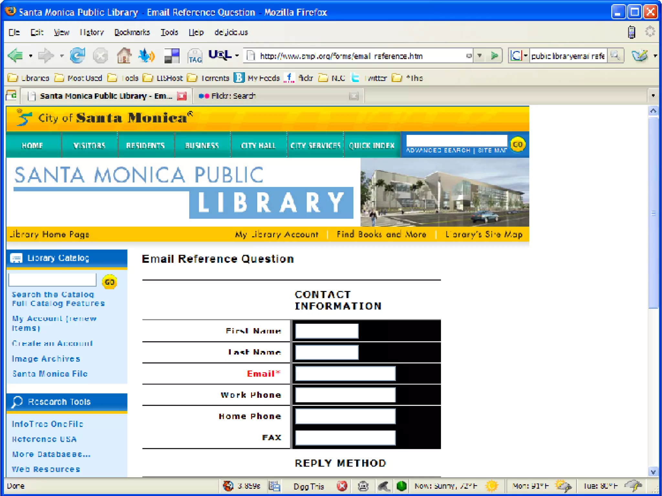Click the vertical scrollbar thumb
This screenshot has height=496, width=662.
[653, 213]
